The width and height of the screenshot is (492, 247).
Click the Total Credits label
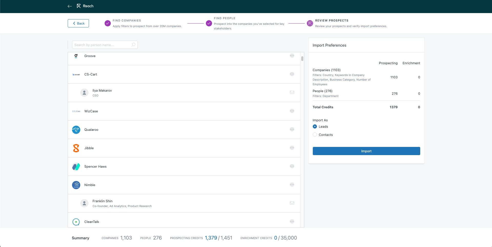(x=323, y=107)
